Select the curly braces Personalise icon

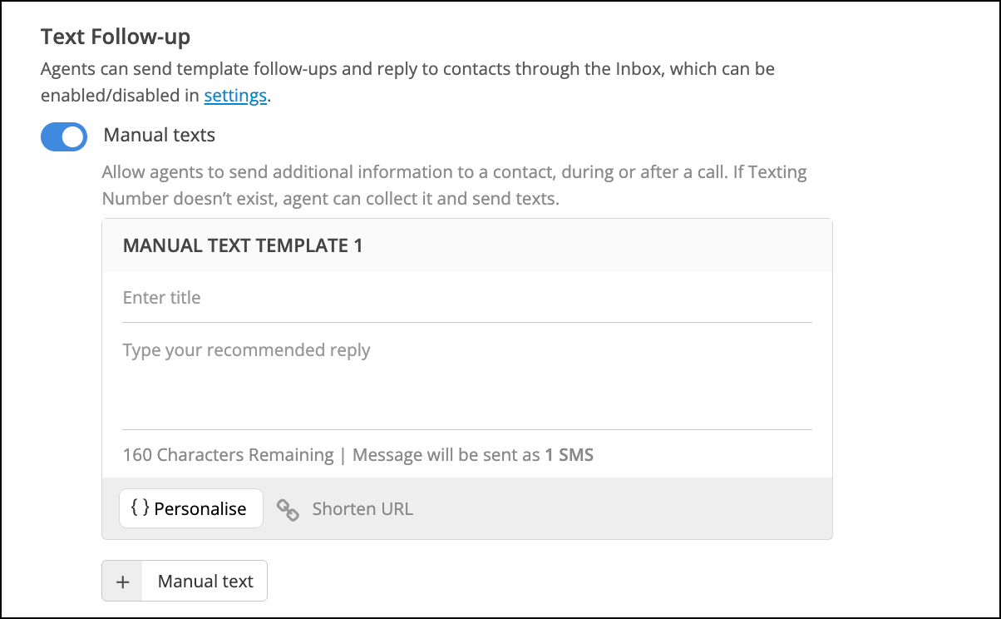coord(141,508)
